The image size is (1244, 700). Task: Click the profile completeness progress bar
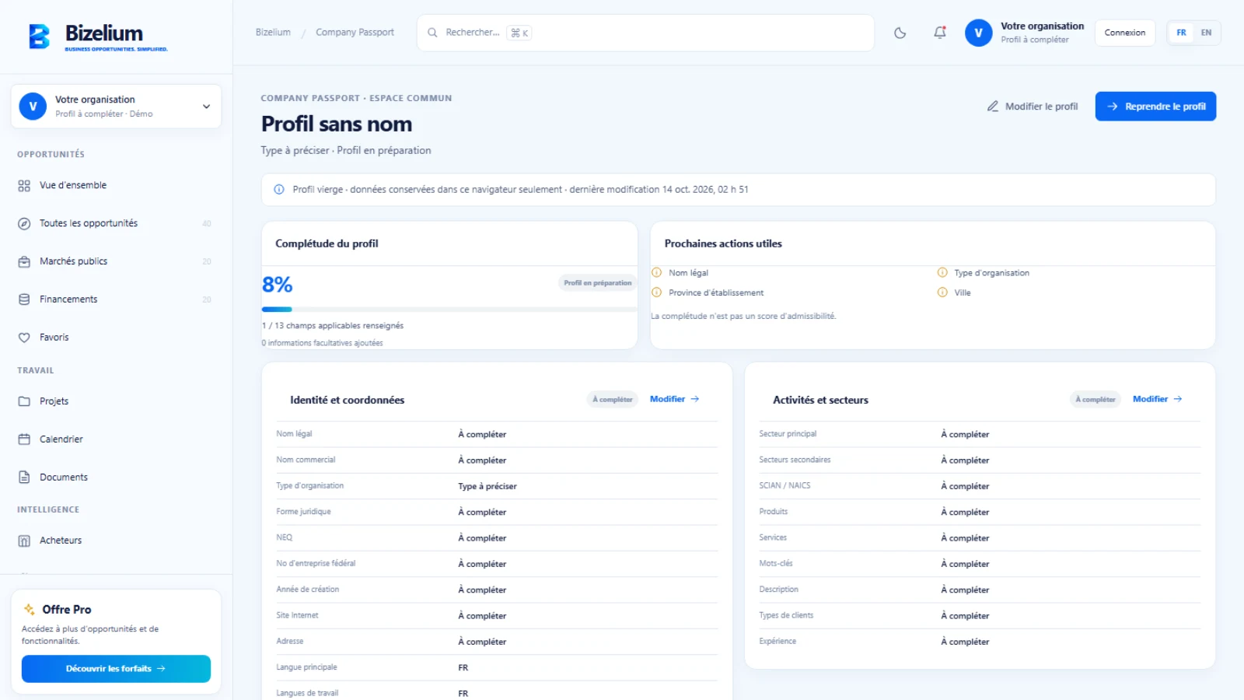pos(449,310)
